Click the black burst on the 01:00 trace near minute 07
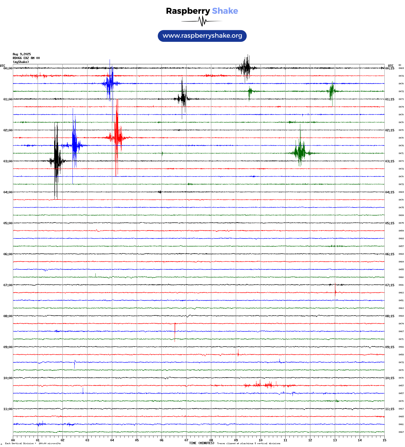The height and width of the screenshot is (447, 405). tap(183, 99)
